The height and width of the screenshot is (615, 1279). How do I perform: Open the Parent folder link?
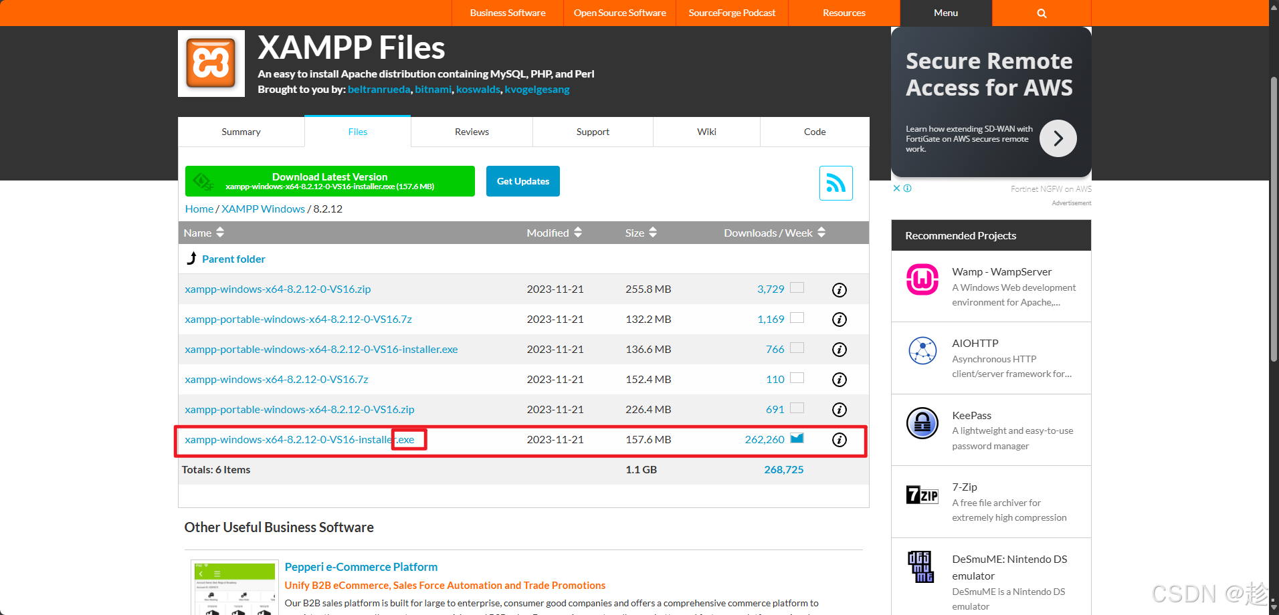pos(233,259)
